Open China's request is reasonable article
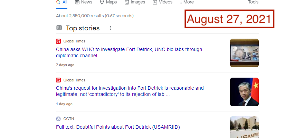This screenshot has width=285, height=138. [130, 91]
